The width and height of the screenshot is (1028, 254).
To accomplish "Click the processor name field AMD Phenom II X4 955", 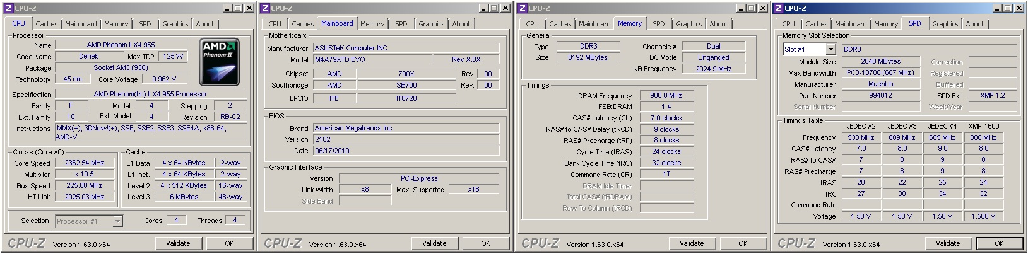I will coord(121,45).
